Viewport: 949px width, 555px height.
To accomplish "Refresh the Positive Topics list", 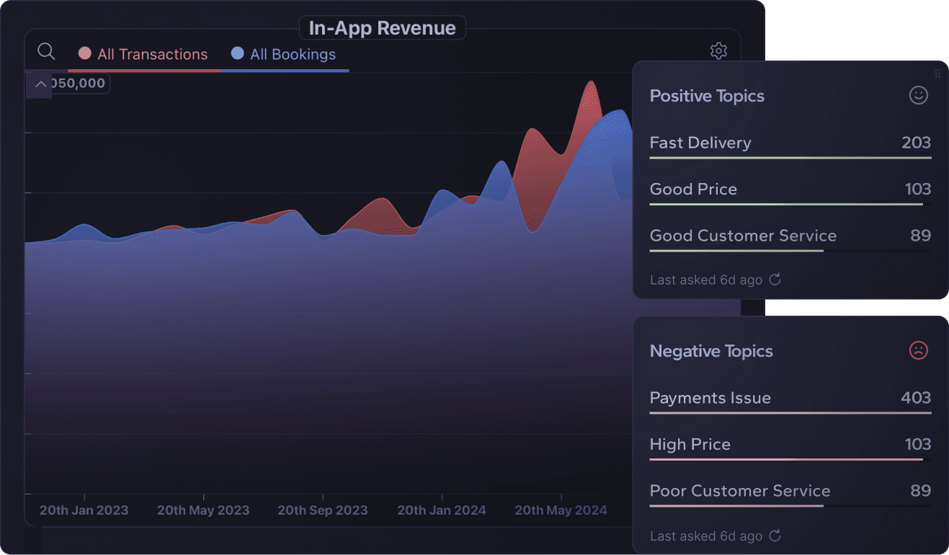I will click(775, 280).
